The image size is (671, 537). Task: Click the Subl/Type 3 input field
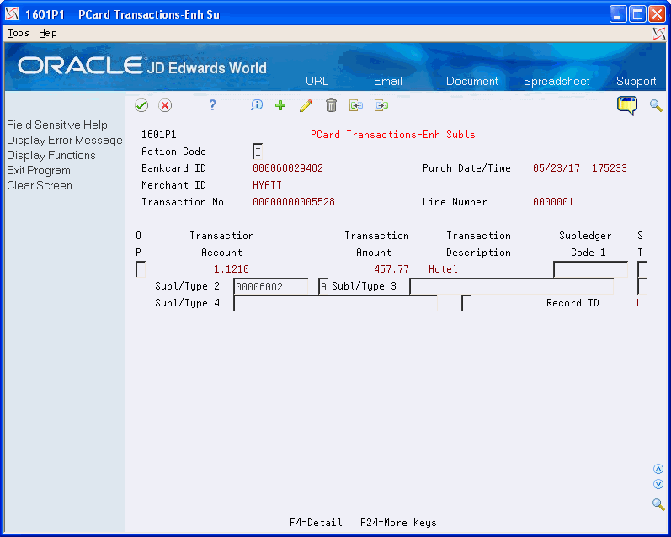pos(511,286)
